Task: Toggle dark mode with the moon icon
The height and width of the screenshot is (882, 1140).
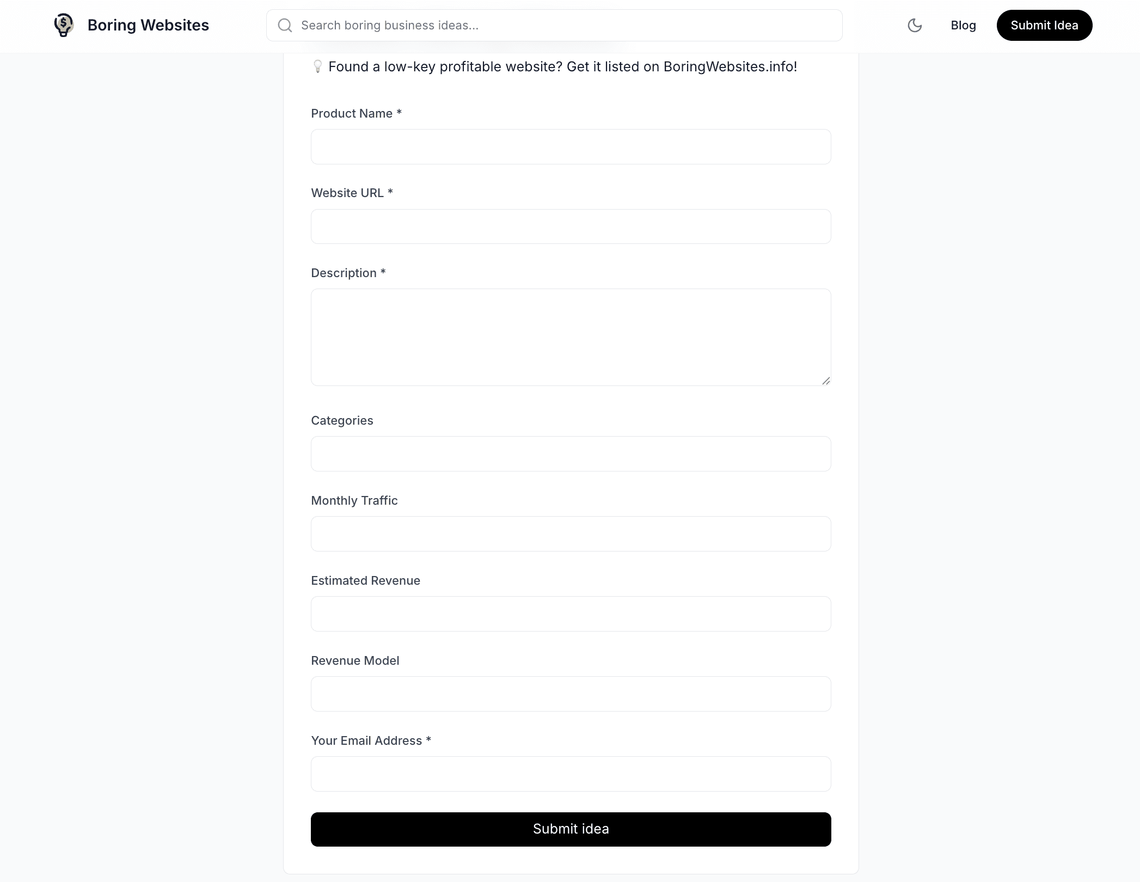Action: coord(915,25)
